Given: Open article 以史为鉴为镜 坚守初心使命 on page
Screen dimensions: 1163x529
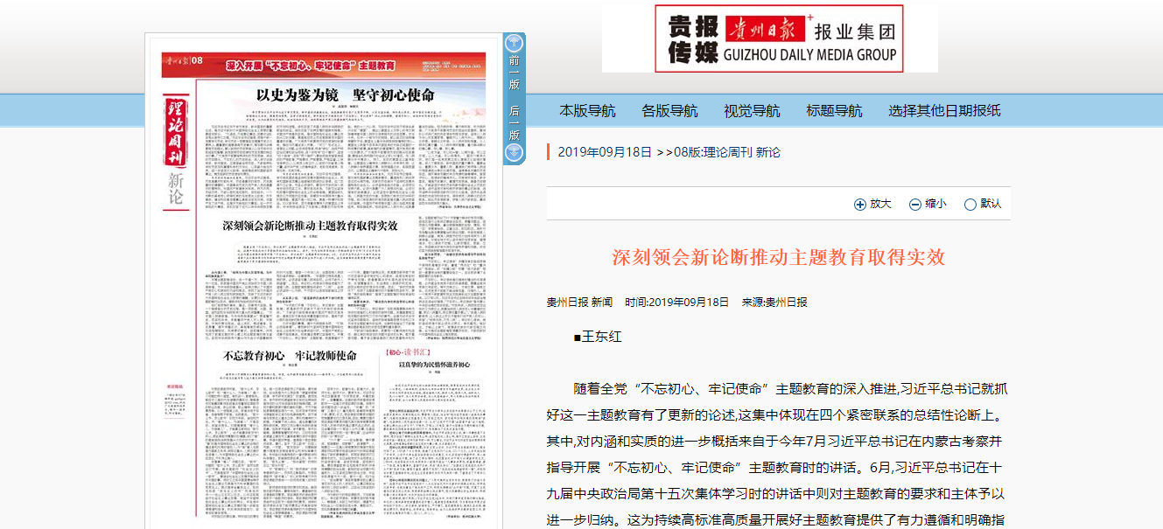Looking at the screenshot, I should coord(344,95).
